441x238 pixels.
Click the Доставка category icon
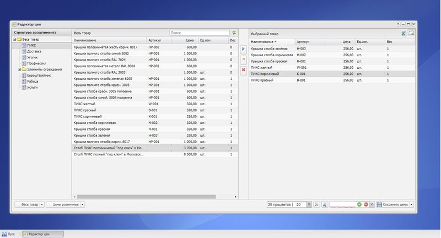point(24,51)
